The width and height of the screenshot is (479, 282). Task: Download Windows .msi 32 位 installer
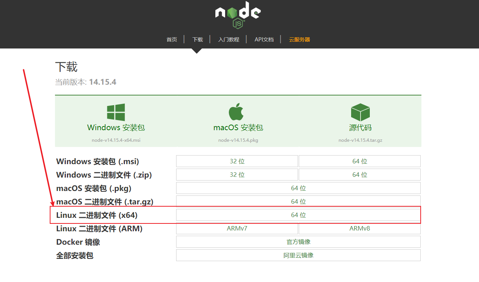click(237, 161)
